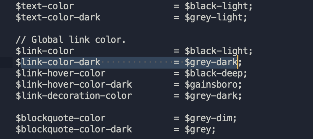Viewport: 313px width, 139px height.
Task: Click the $text-color variable name
Action: [x=45, y=6]
